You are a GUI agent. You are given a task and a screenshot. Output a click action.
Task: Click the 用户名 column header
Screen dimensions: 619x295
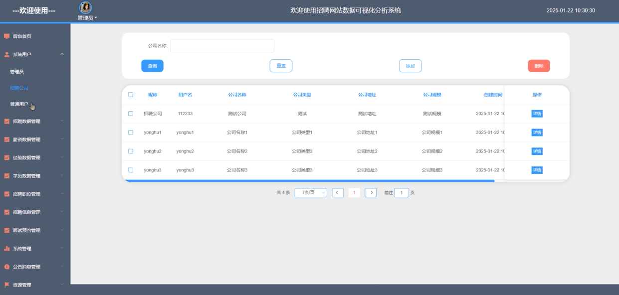point(185,95)
